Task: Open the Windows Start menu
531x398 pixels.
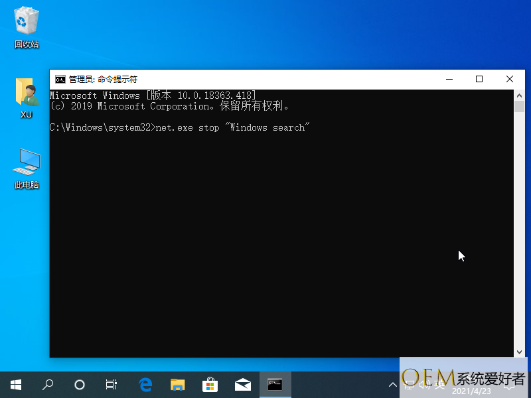Action: [15, 384]
